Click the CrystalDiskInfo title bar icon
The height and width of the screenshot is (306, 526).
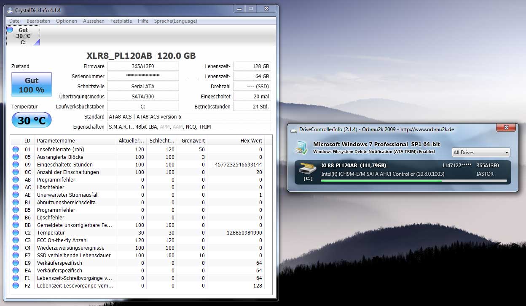(x=10, y=10)
